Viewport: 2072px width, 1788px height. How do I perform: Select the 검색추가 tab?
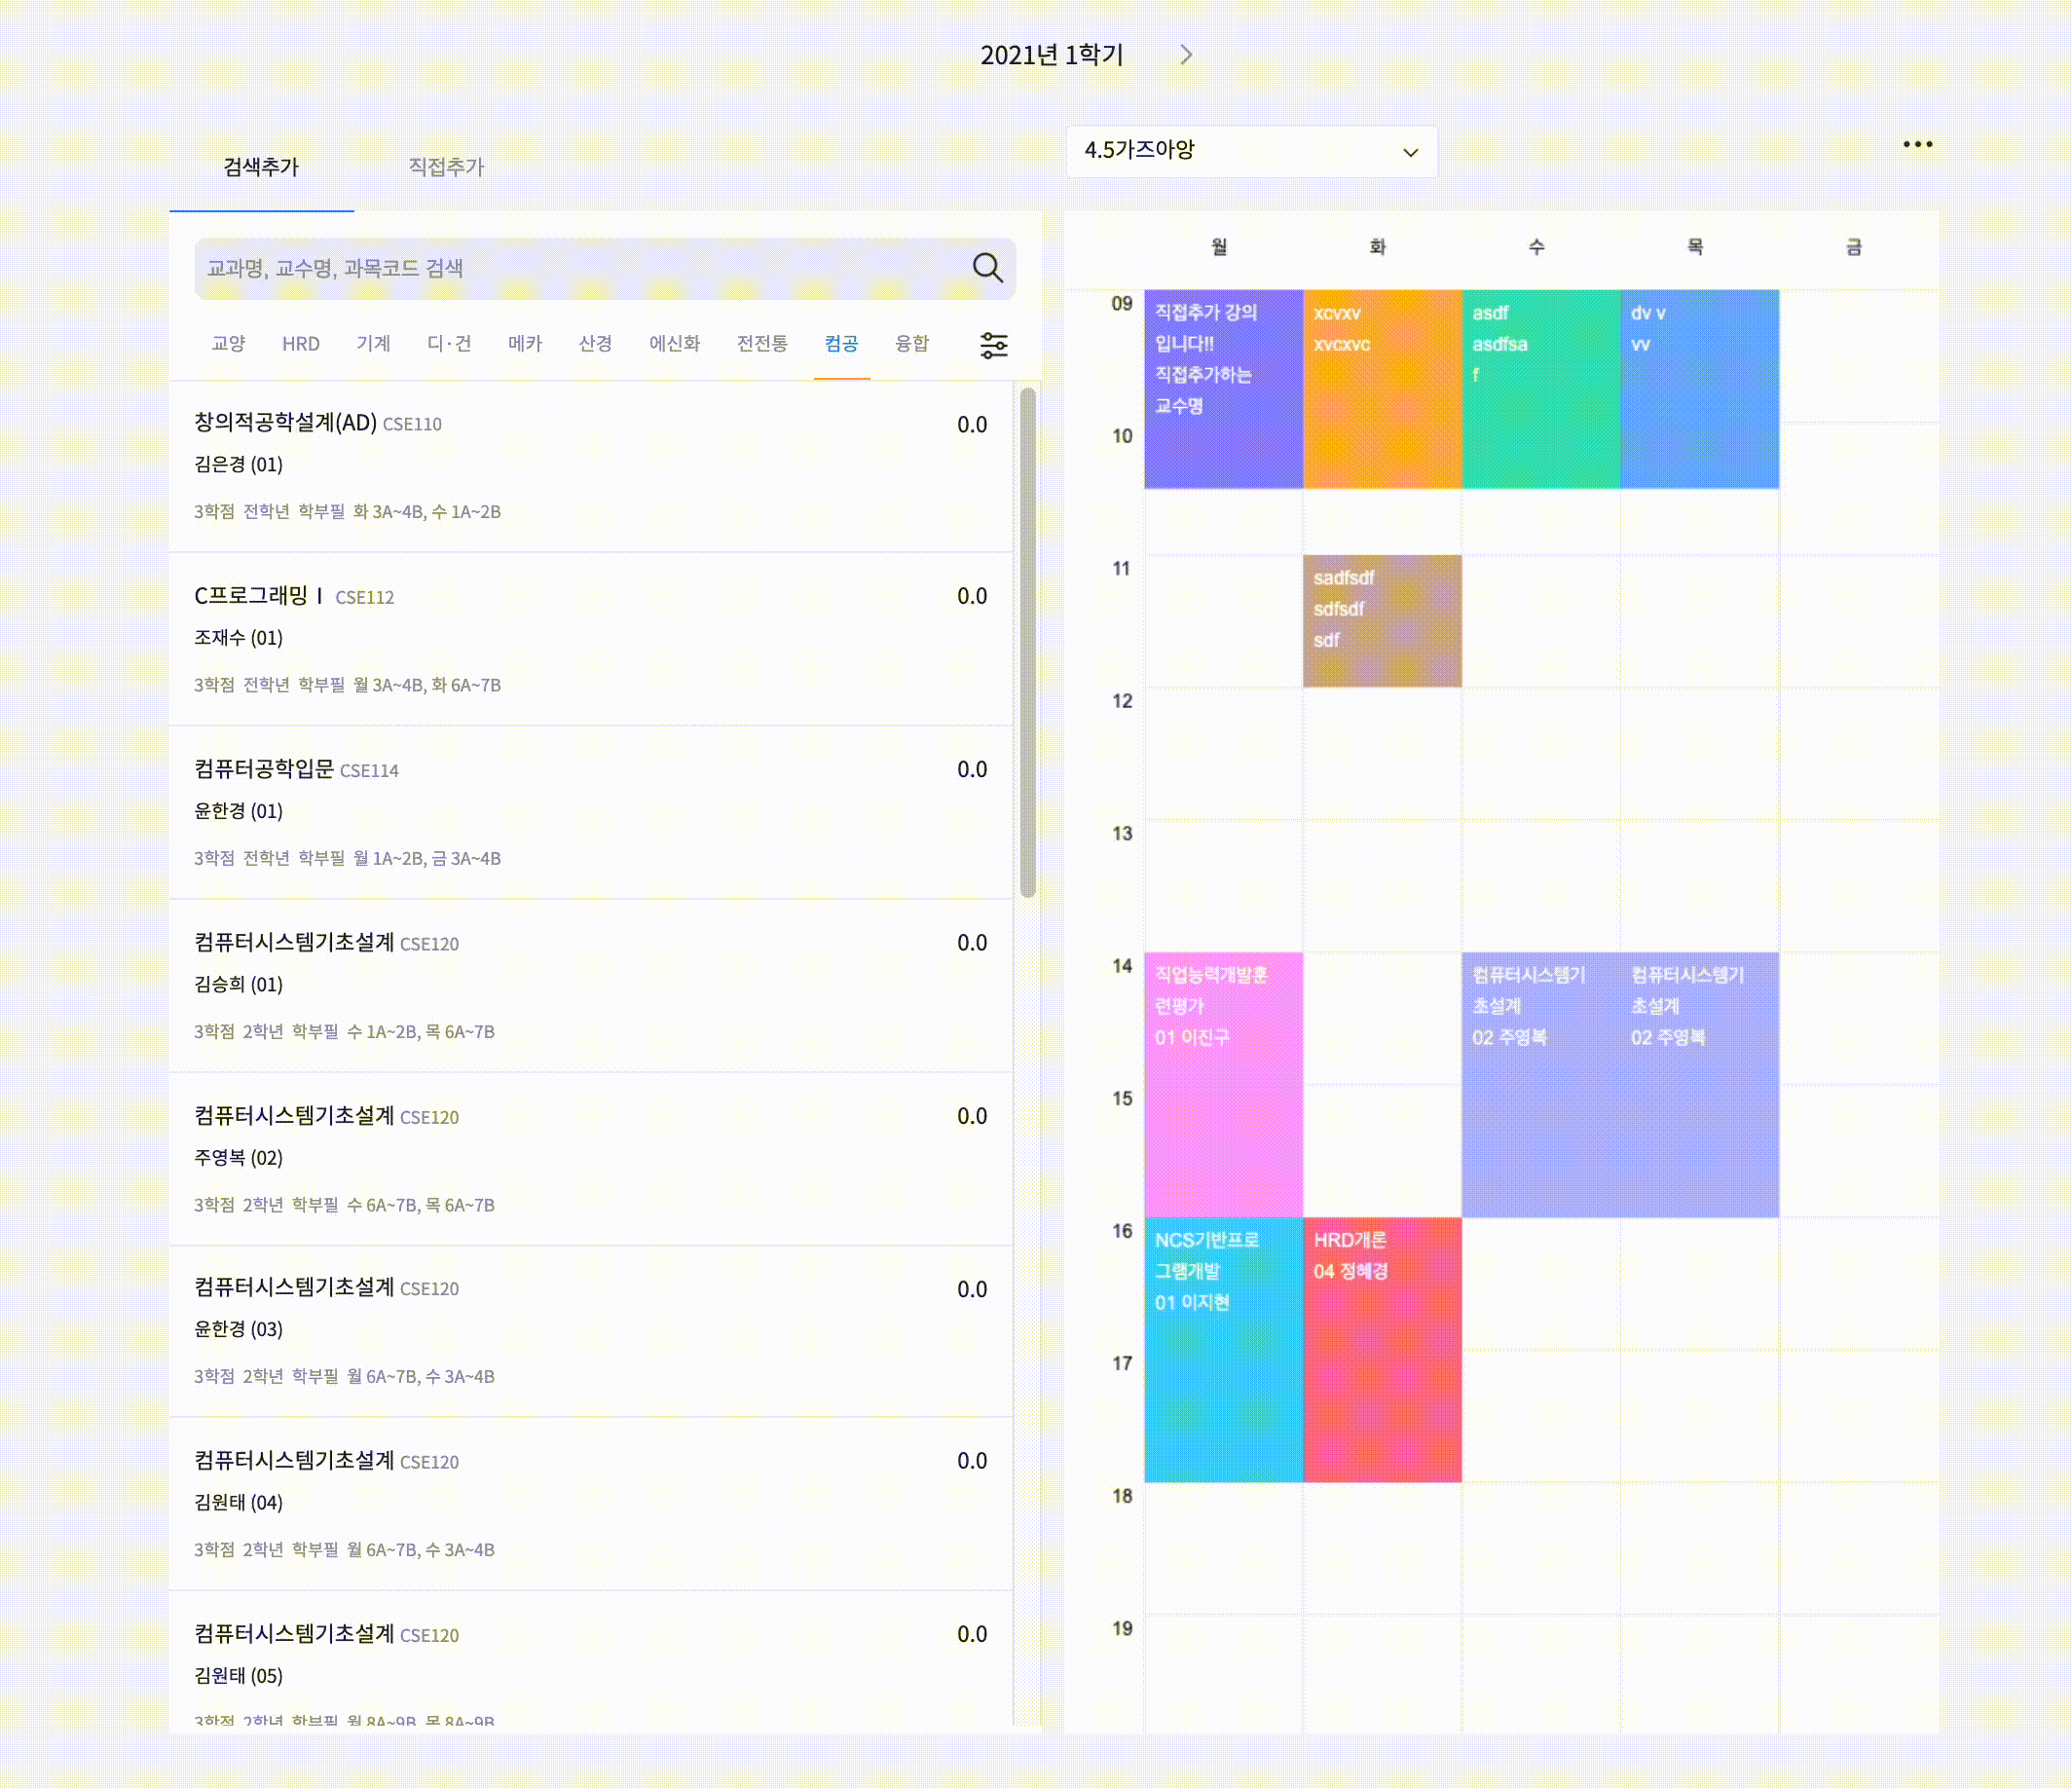pyautogui.click(x=261, y=167)
